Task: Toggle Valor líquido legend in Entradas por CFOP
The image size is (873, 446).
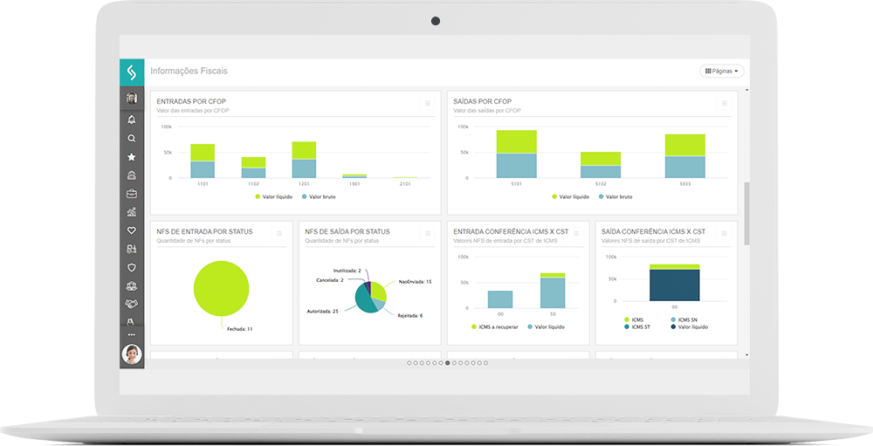Action: pos(273,197)
